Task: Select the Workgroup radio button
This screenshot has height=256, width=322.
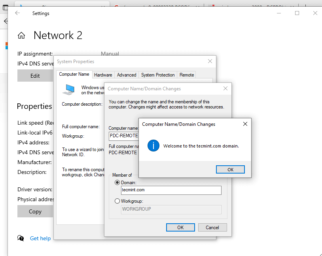Action: pyautogui.click(x=117, y=201)
